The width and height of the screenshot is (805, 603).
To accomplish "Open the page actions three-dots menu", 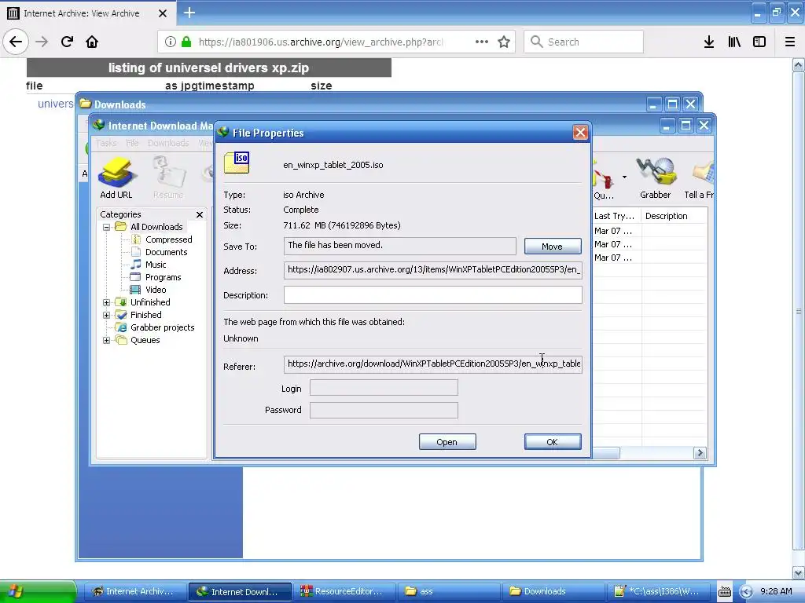I will [x=482, y=42].
